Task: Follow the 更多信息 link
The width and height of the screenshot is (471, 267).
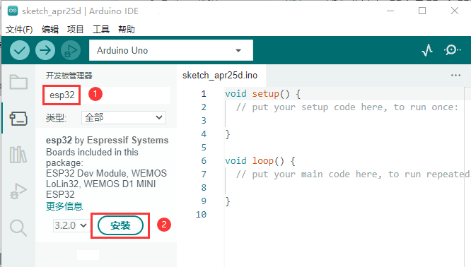Action: (x=64, y=206)
